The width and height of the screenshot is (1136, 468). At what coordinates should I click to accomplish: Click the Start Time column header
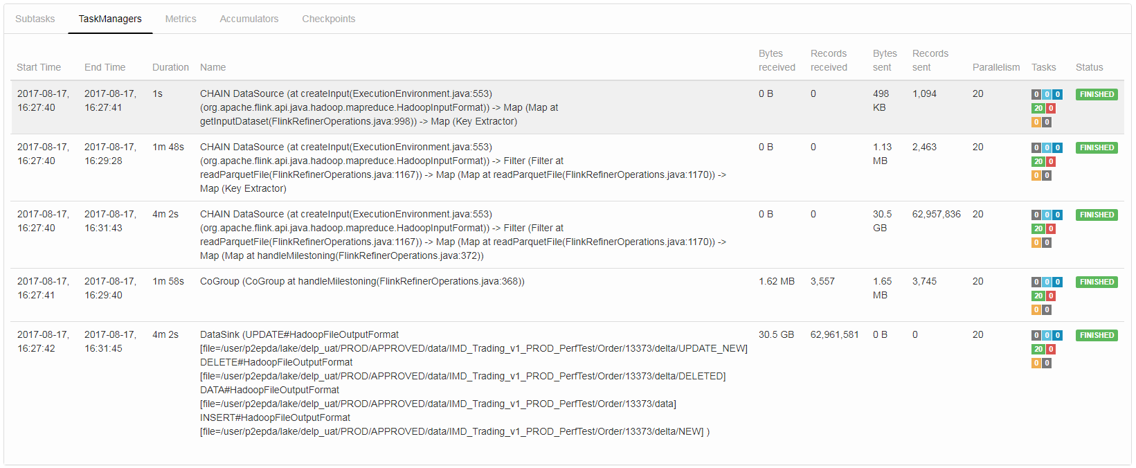(39, 67)
